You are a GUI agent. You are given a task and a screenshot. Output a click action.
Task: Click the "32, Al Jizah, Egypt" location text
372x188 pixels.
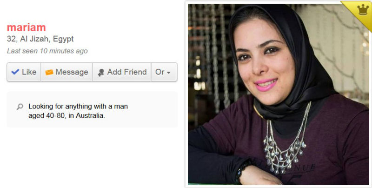[40, 39]
